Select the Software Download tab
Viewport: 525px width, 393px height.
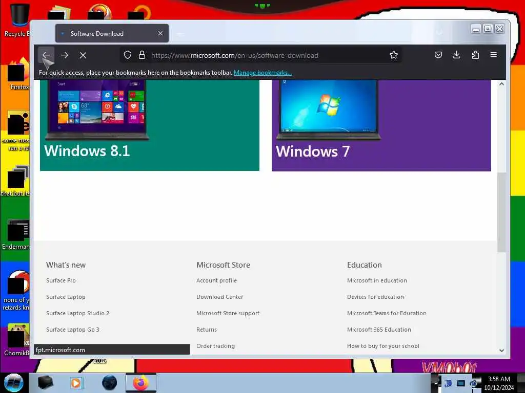(112, 33)
